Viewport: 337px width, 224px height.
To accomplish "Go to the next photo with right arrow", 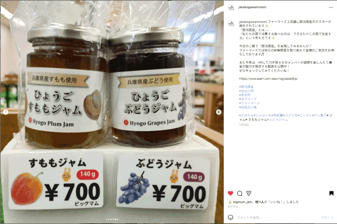I will click(219, 112).
